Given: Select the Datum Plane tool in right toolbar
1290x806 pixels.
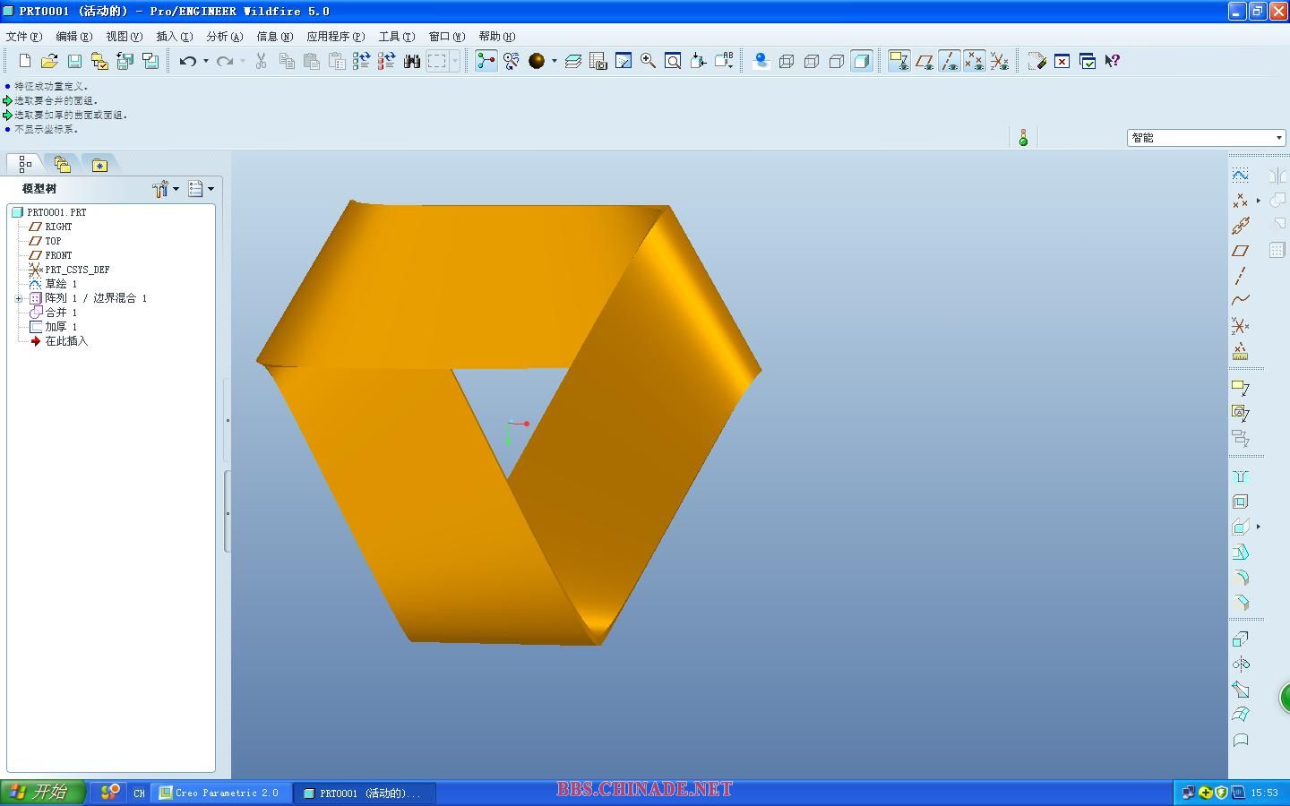Looking at the screenshot, I should click(1240, 251).
